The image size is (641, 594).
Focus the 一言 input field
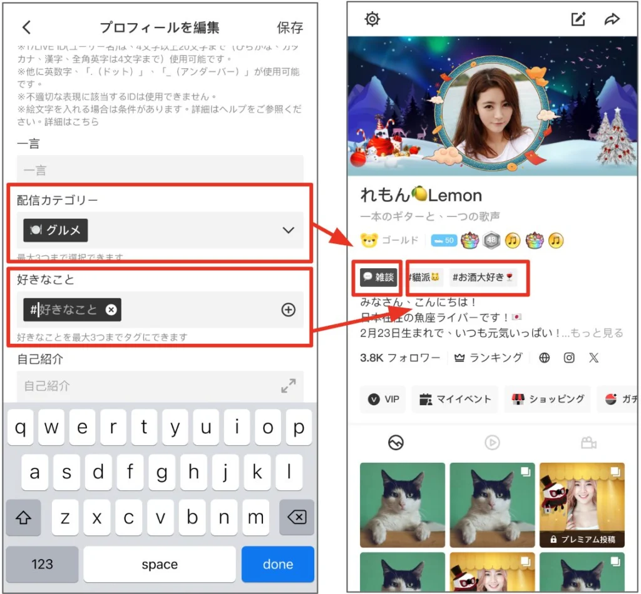pos(160,169)
